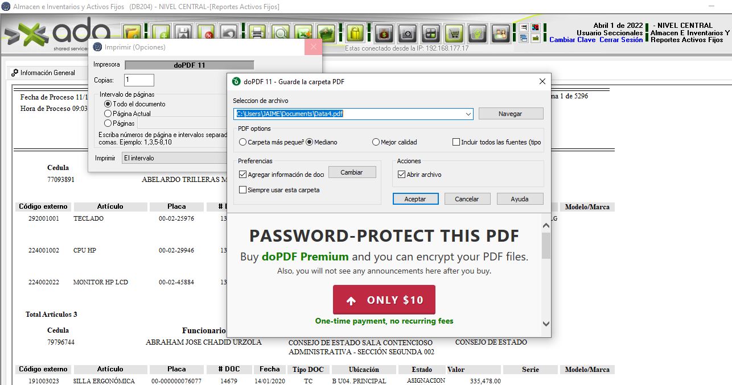This screenshot has width=732, height=385.
Task: Click the camera toolbar icon
Action: coord(408,33)
